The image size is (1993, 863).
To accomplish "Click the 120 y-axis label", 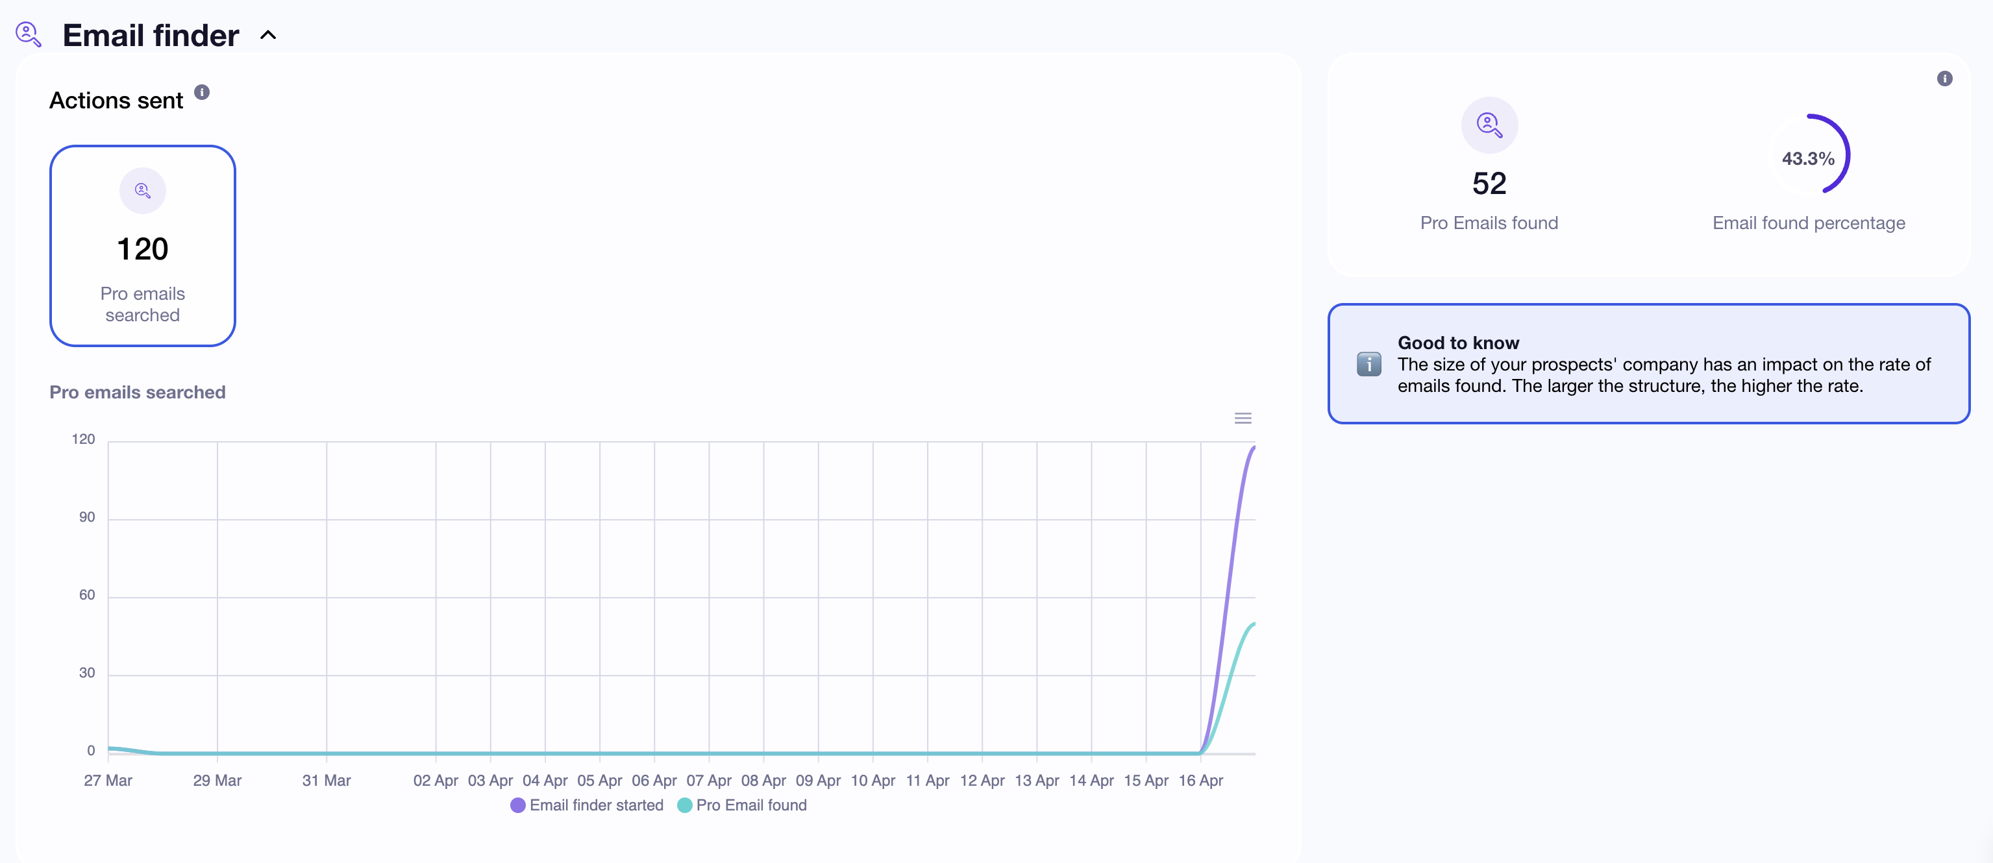I will 83,439.
